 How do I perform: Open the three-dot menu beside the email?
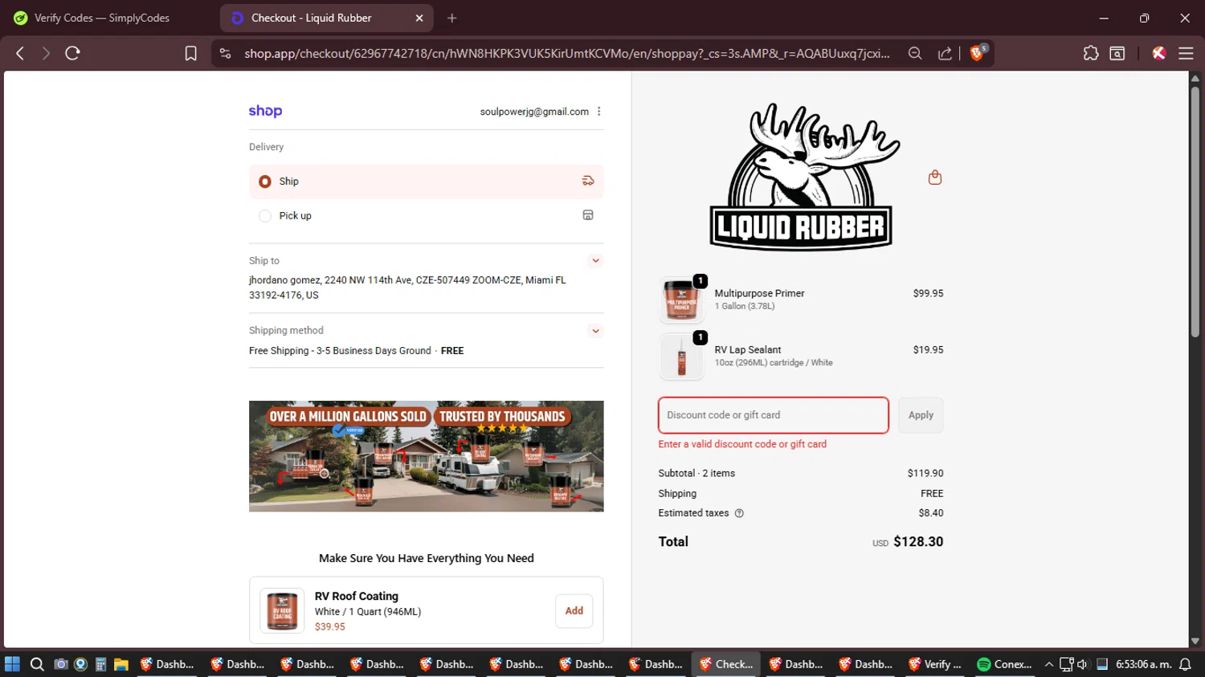[599, 112]
